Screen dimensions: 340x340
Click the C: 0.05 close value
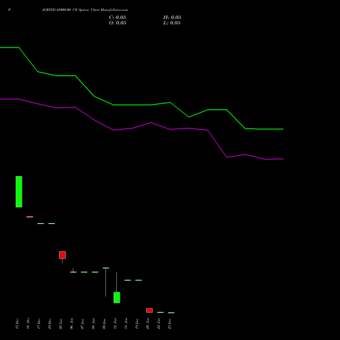pyautogui.click(x=118, y=18)
